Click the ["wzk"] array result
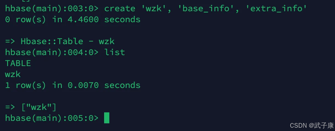Screen dimensions: 335x131 coord(39,107)
